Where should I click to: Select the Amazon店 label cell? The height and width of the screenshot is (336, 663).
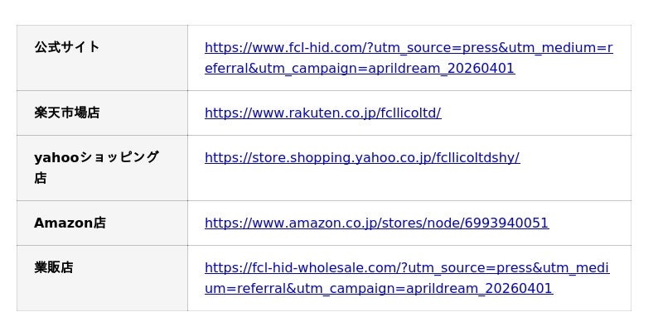click(70, 223)
